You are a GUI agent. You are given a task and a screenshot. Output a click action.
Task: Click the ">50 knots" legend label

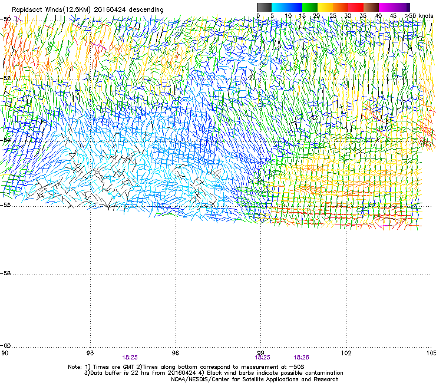tap(420, 16)
